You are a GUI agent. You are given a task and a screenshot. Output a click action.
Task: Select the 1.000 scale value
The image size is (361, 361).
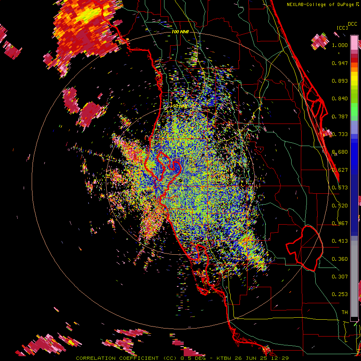pyautogui.click(x=340, y=45)
